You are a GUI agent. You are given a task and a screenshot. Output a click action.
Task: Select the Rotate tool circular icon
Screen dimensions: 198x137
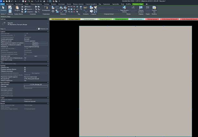61,11
